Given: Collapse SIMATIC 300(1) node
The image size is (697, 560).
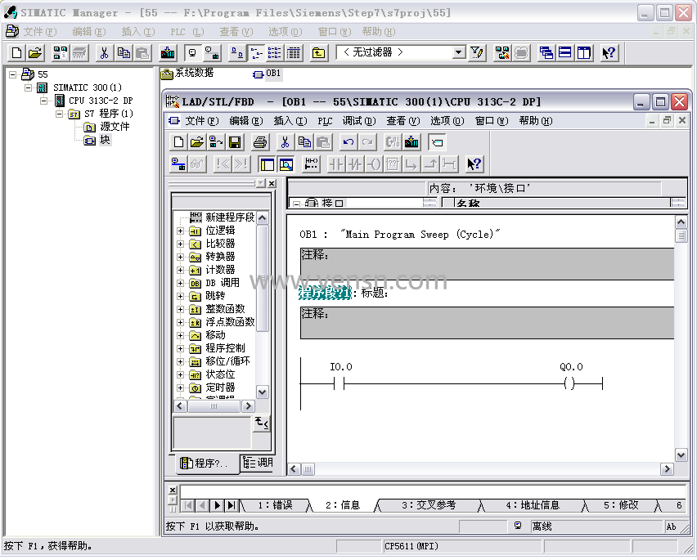Looking at the screenshot, I should tap(29, 87).
